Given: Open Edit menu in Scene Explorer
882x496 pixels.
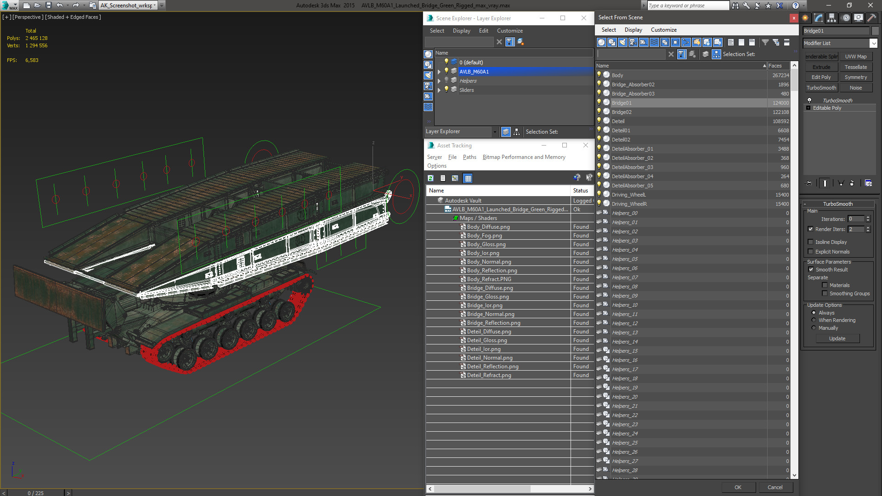Looking at the screenshot, I should coord(483,31).
